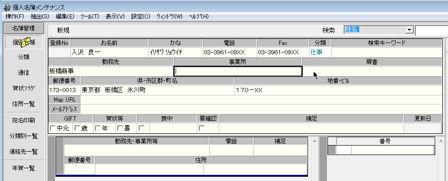The image size is (448, 181).
Task: Click the 番号 column header
Action: [386, 141]
